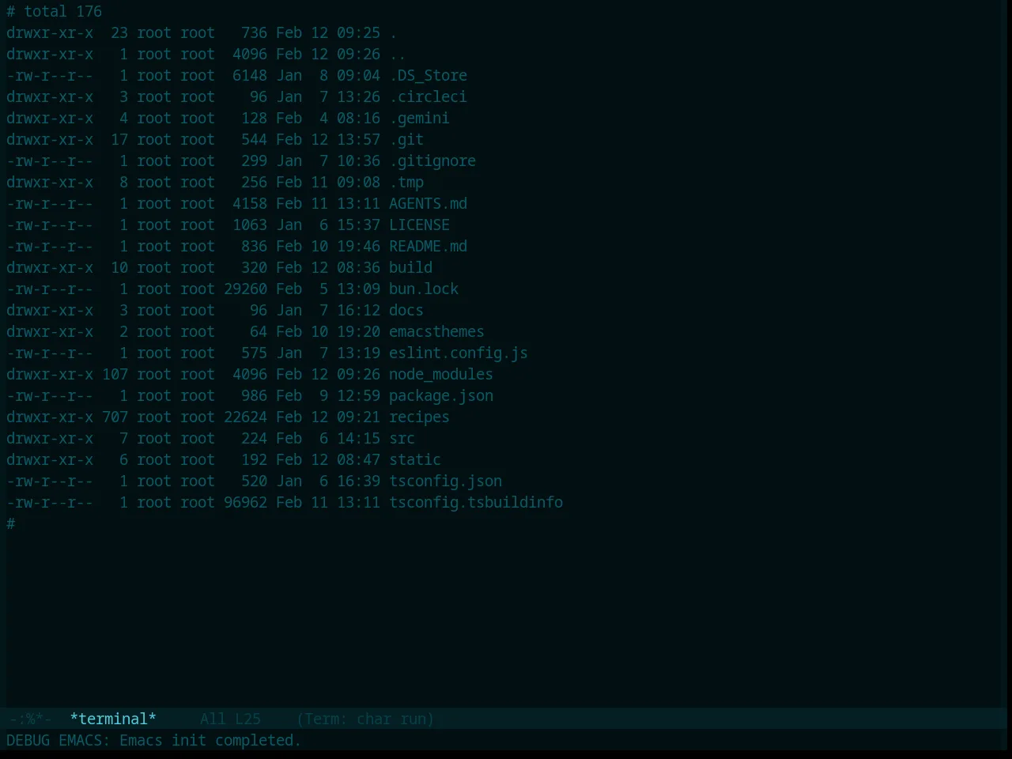
Task: Click the 'total 176' output line
Action: coord(62,12)
